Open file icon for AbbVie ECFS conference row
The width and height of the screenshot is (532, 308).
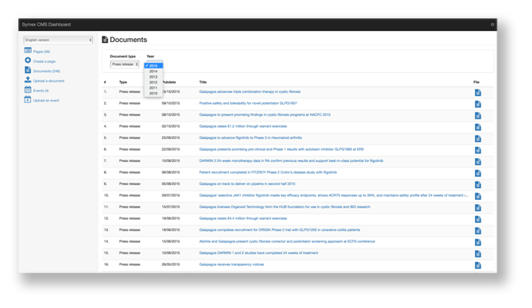(478, 242)
